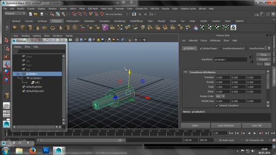This screenshot has height=155, width=276.
Task: Click the Hide button
Action: [x=267, y=64]
